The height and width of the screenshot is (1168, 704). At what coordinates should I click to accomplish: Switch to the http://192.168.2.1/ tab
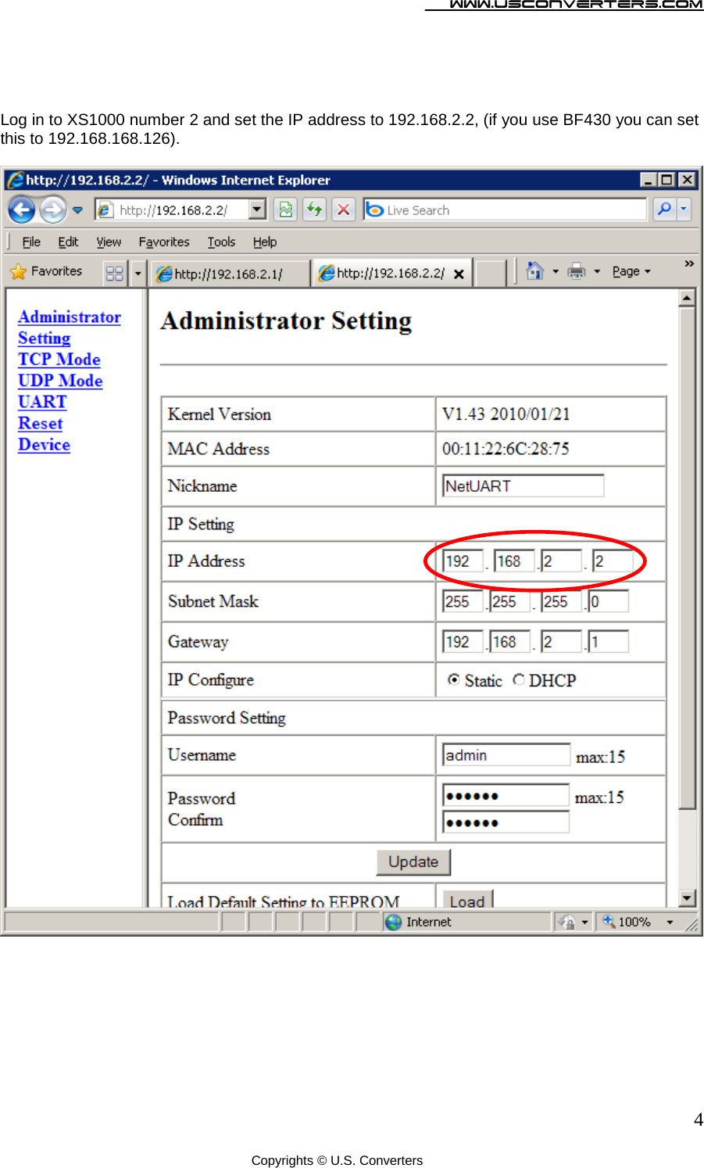point(228,272)
